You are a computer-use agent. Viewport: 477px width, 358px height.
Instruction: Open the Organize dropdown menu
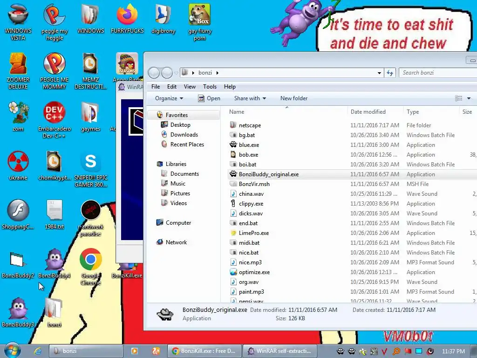[169, 98]
